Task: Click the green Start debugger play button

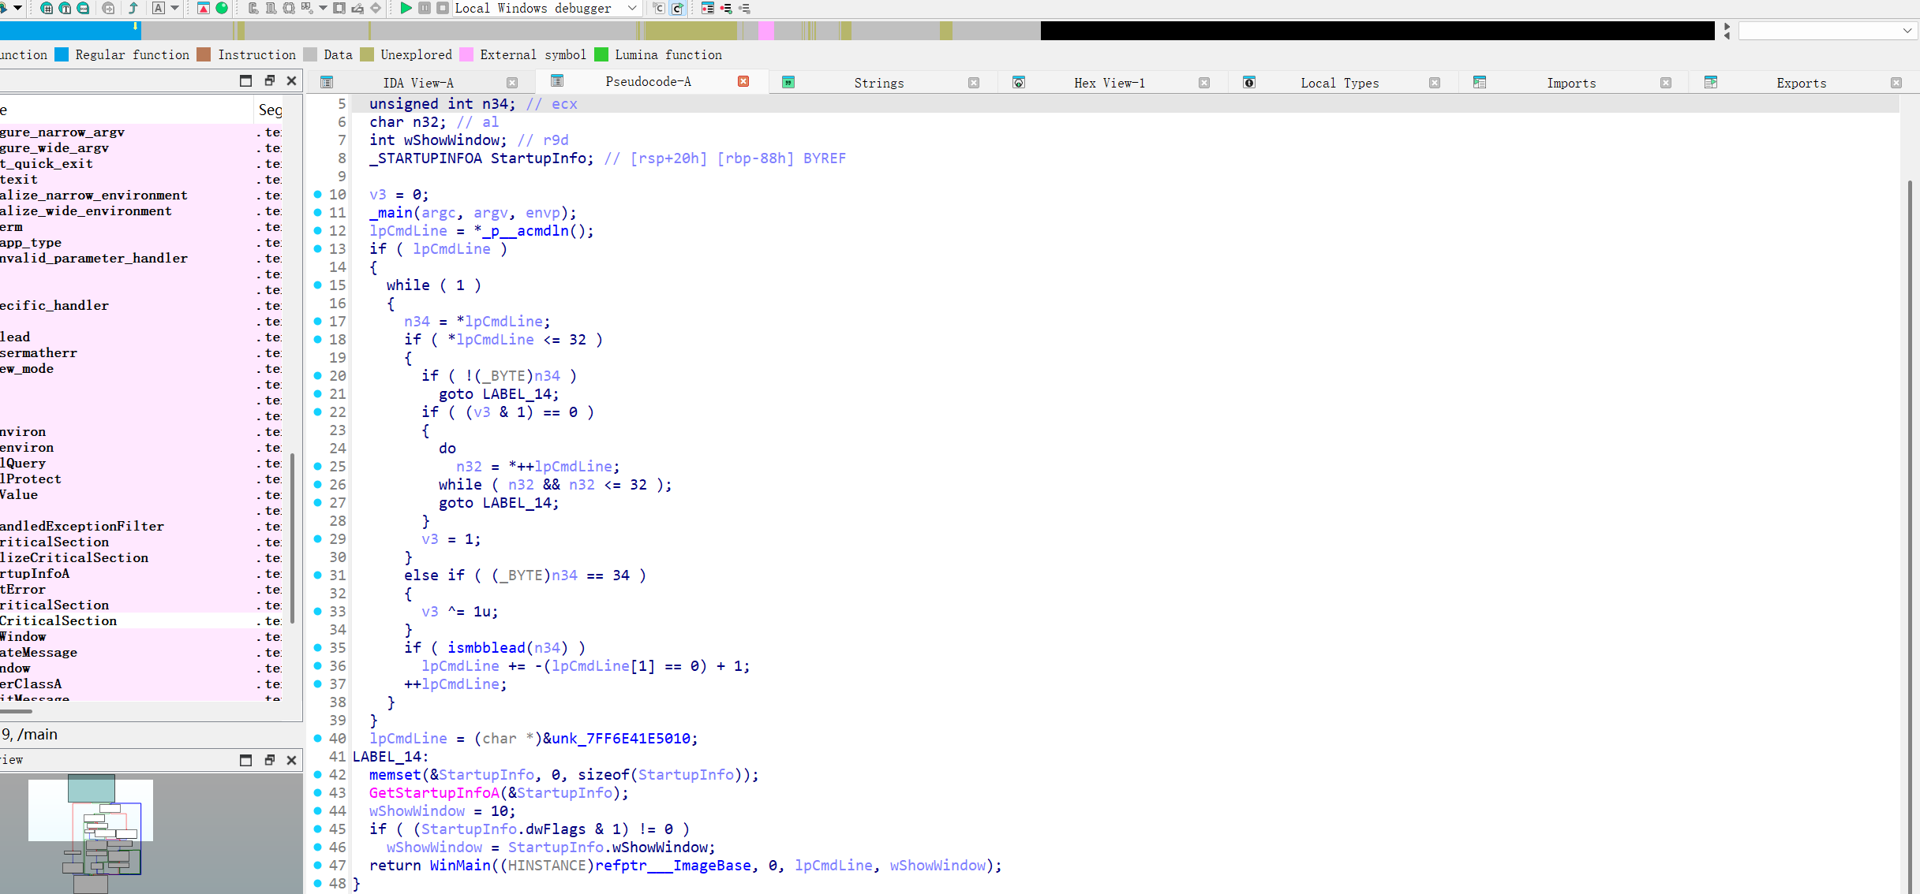Action: click(406, 8)
